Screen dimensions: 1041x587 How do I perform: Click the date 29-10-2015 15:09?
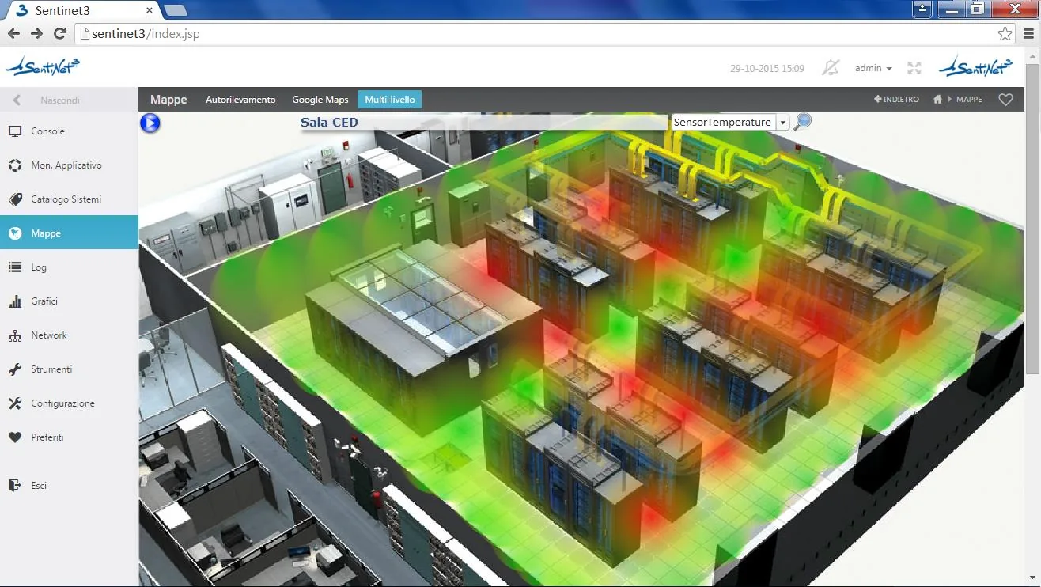pos(767,69)
